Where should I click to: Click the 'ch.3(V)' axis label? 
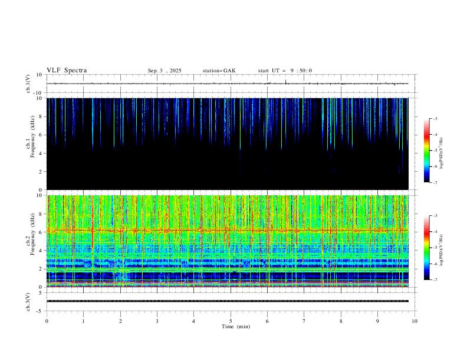pyautogui.click(x=28, y=302)
